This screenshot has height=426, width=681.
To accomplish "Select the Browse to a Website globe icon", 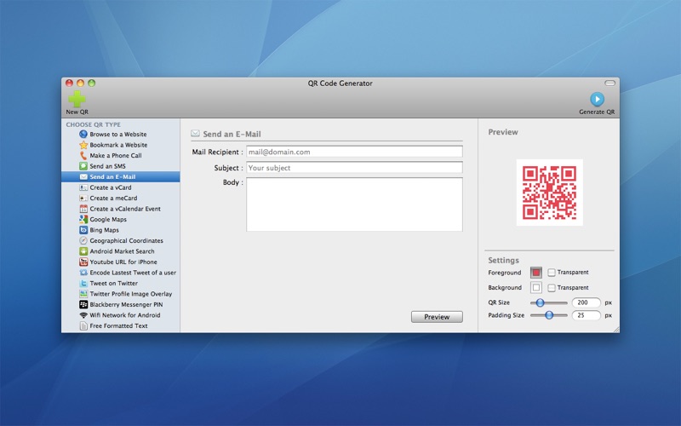I will pos(83,134).
